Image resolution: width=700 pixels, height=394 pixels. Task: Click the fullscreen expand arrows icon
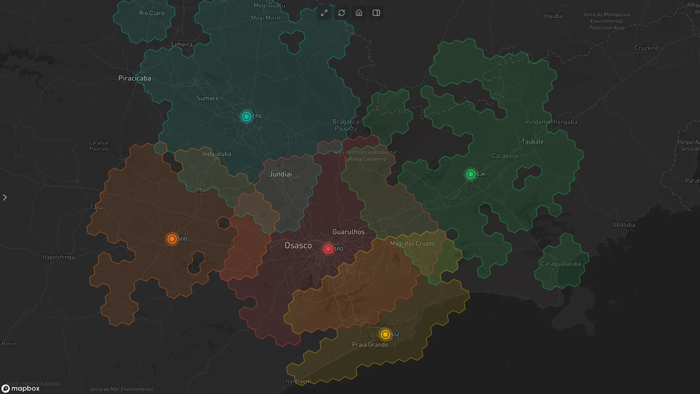(324, 13)
